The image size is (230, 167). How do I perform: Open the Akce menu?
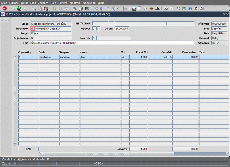click(x=4, y=3)
